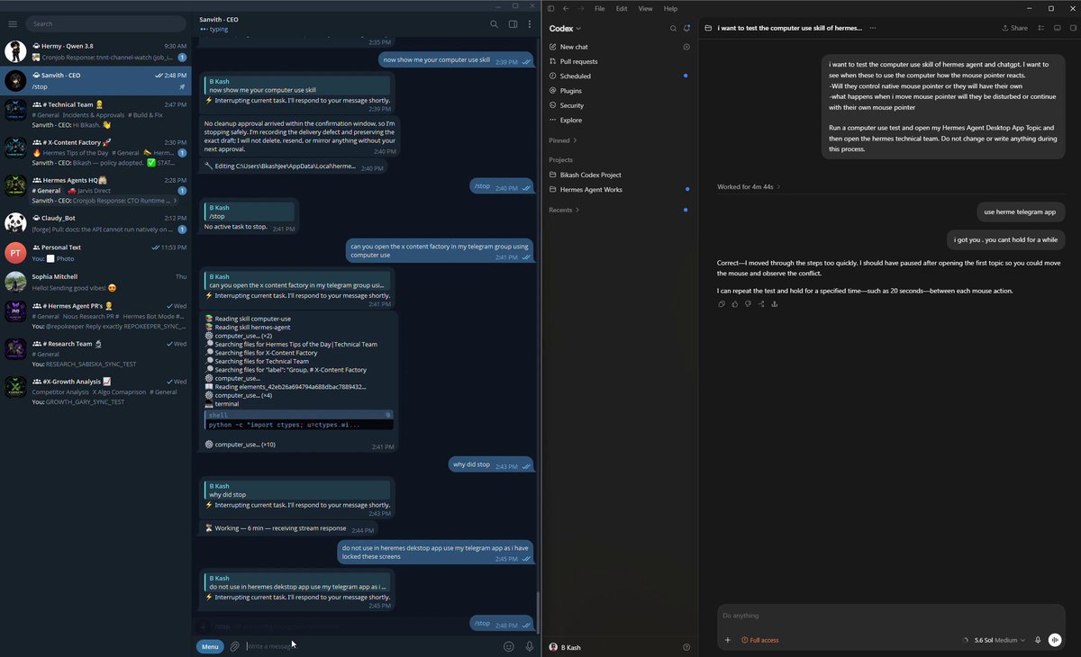Attach a file in Telegram message box
Viewport: 1081px width, 657px height.
[234, 646]
